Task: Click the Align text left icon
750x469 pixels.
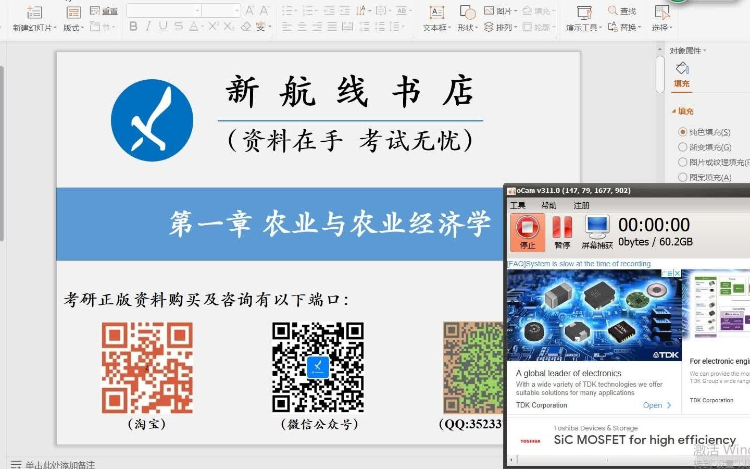Action: (287, 26)
